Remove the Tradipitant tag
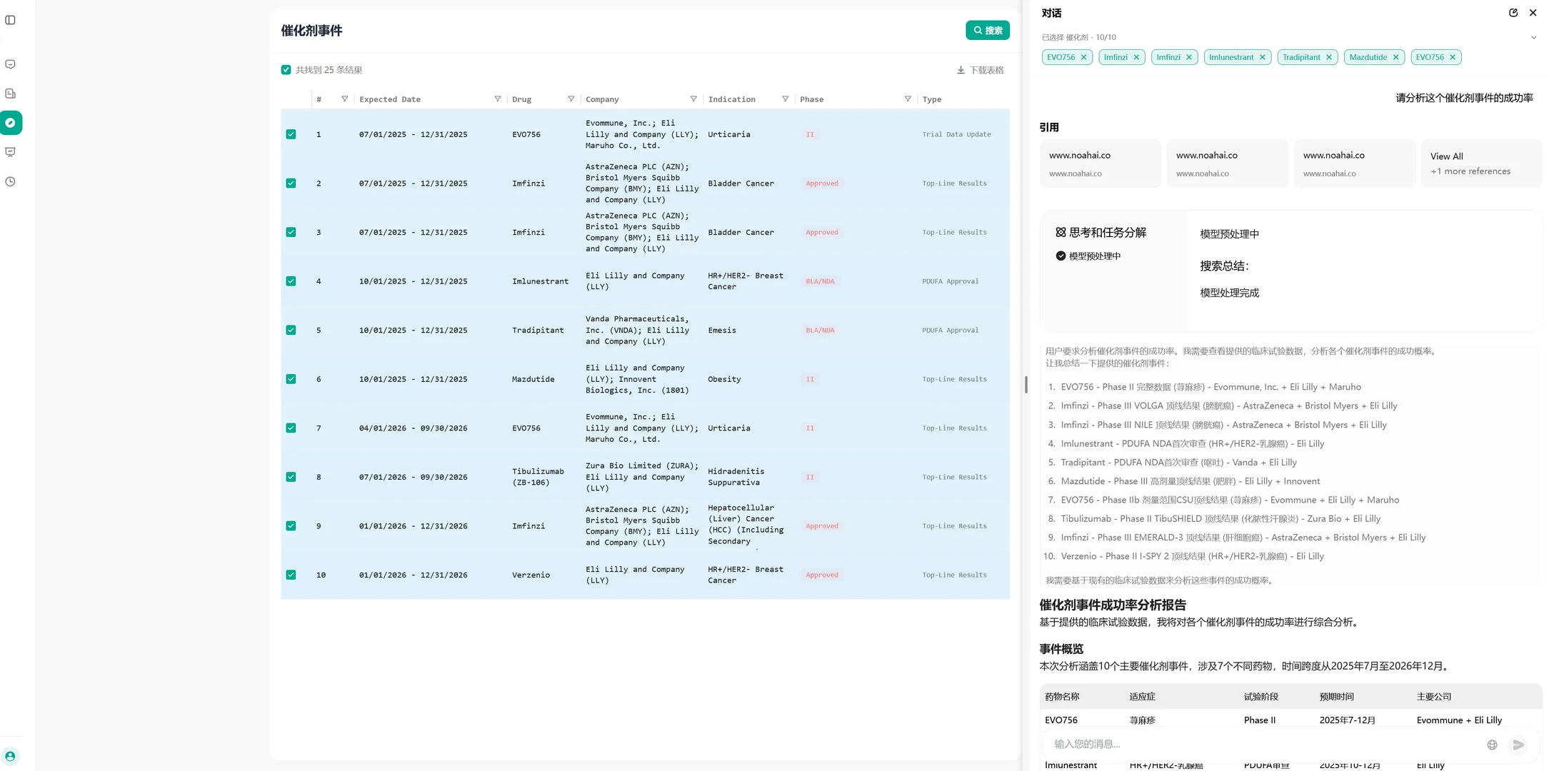 1329,57
